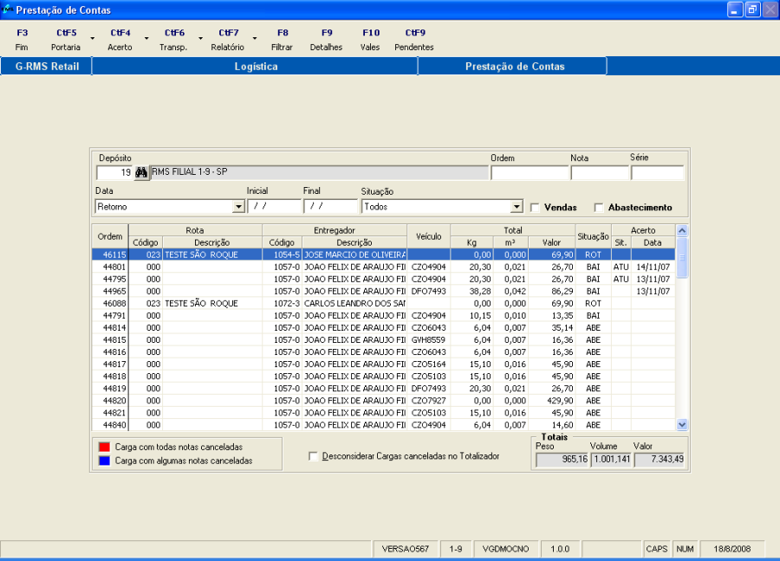Image resolution: width=780 pixels, height=561 pixels.
Task: Expand the Situação dropdown showing Todos
Action: 517,208
